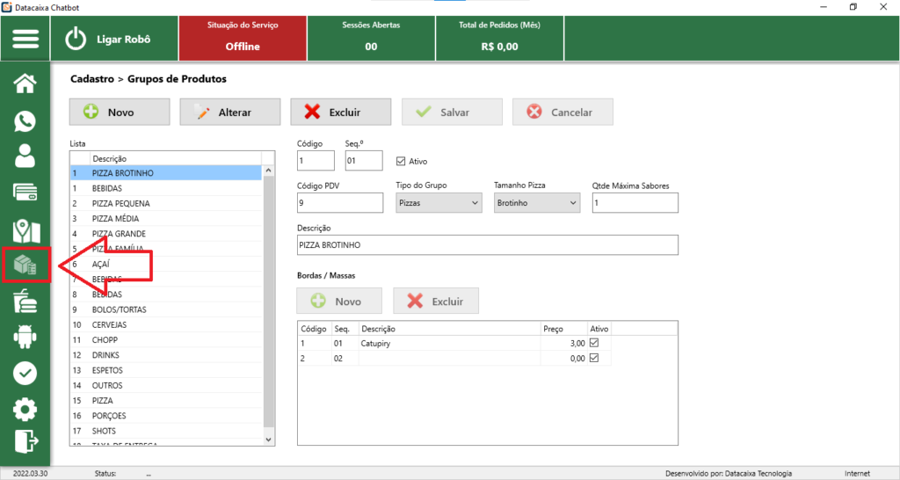
Task: Open the settings gear icon
Action: [25, 409]
